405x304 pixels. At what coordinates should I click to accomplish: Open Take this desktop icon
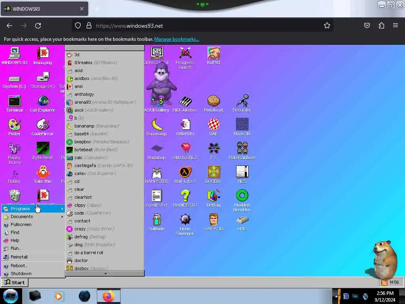[x=43, y=175]
